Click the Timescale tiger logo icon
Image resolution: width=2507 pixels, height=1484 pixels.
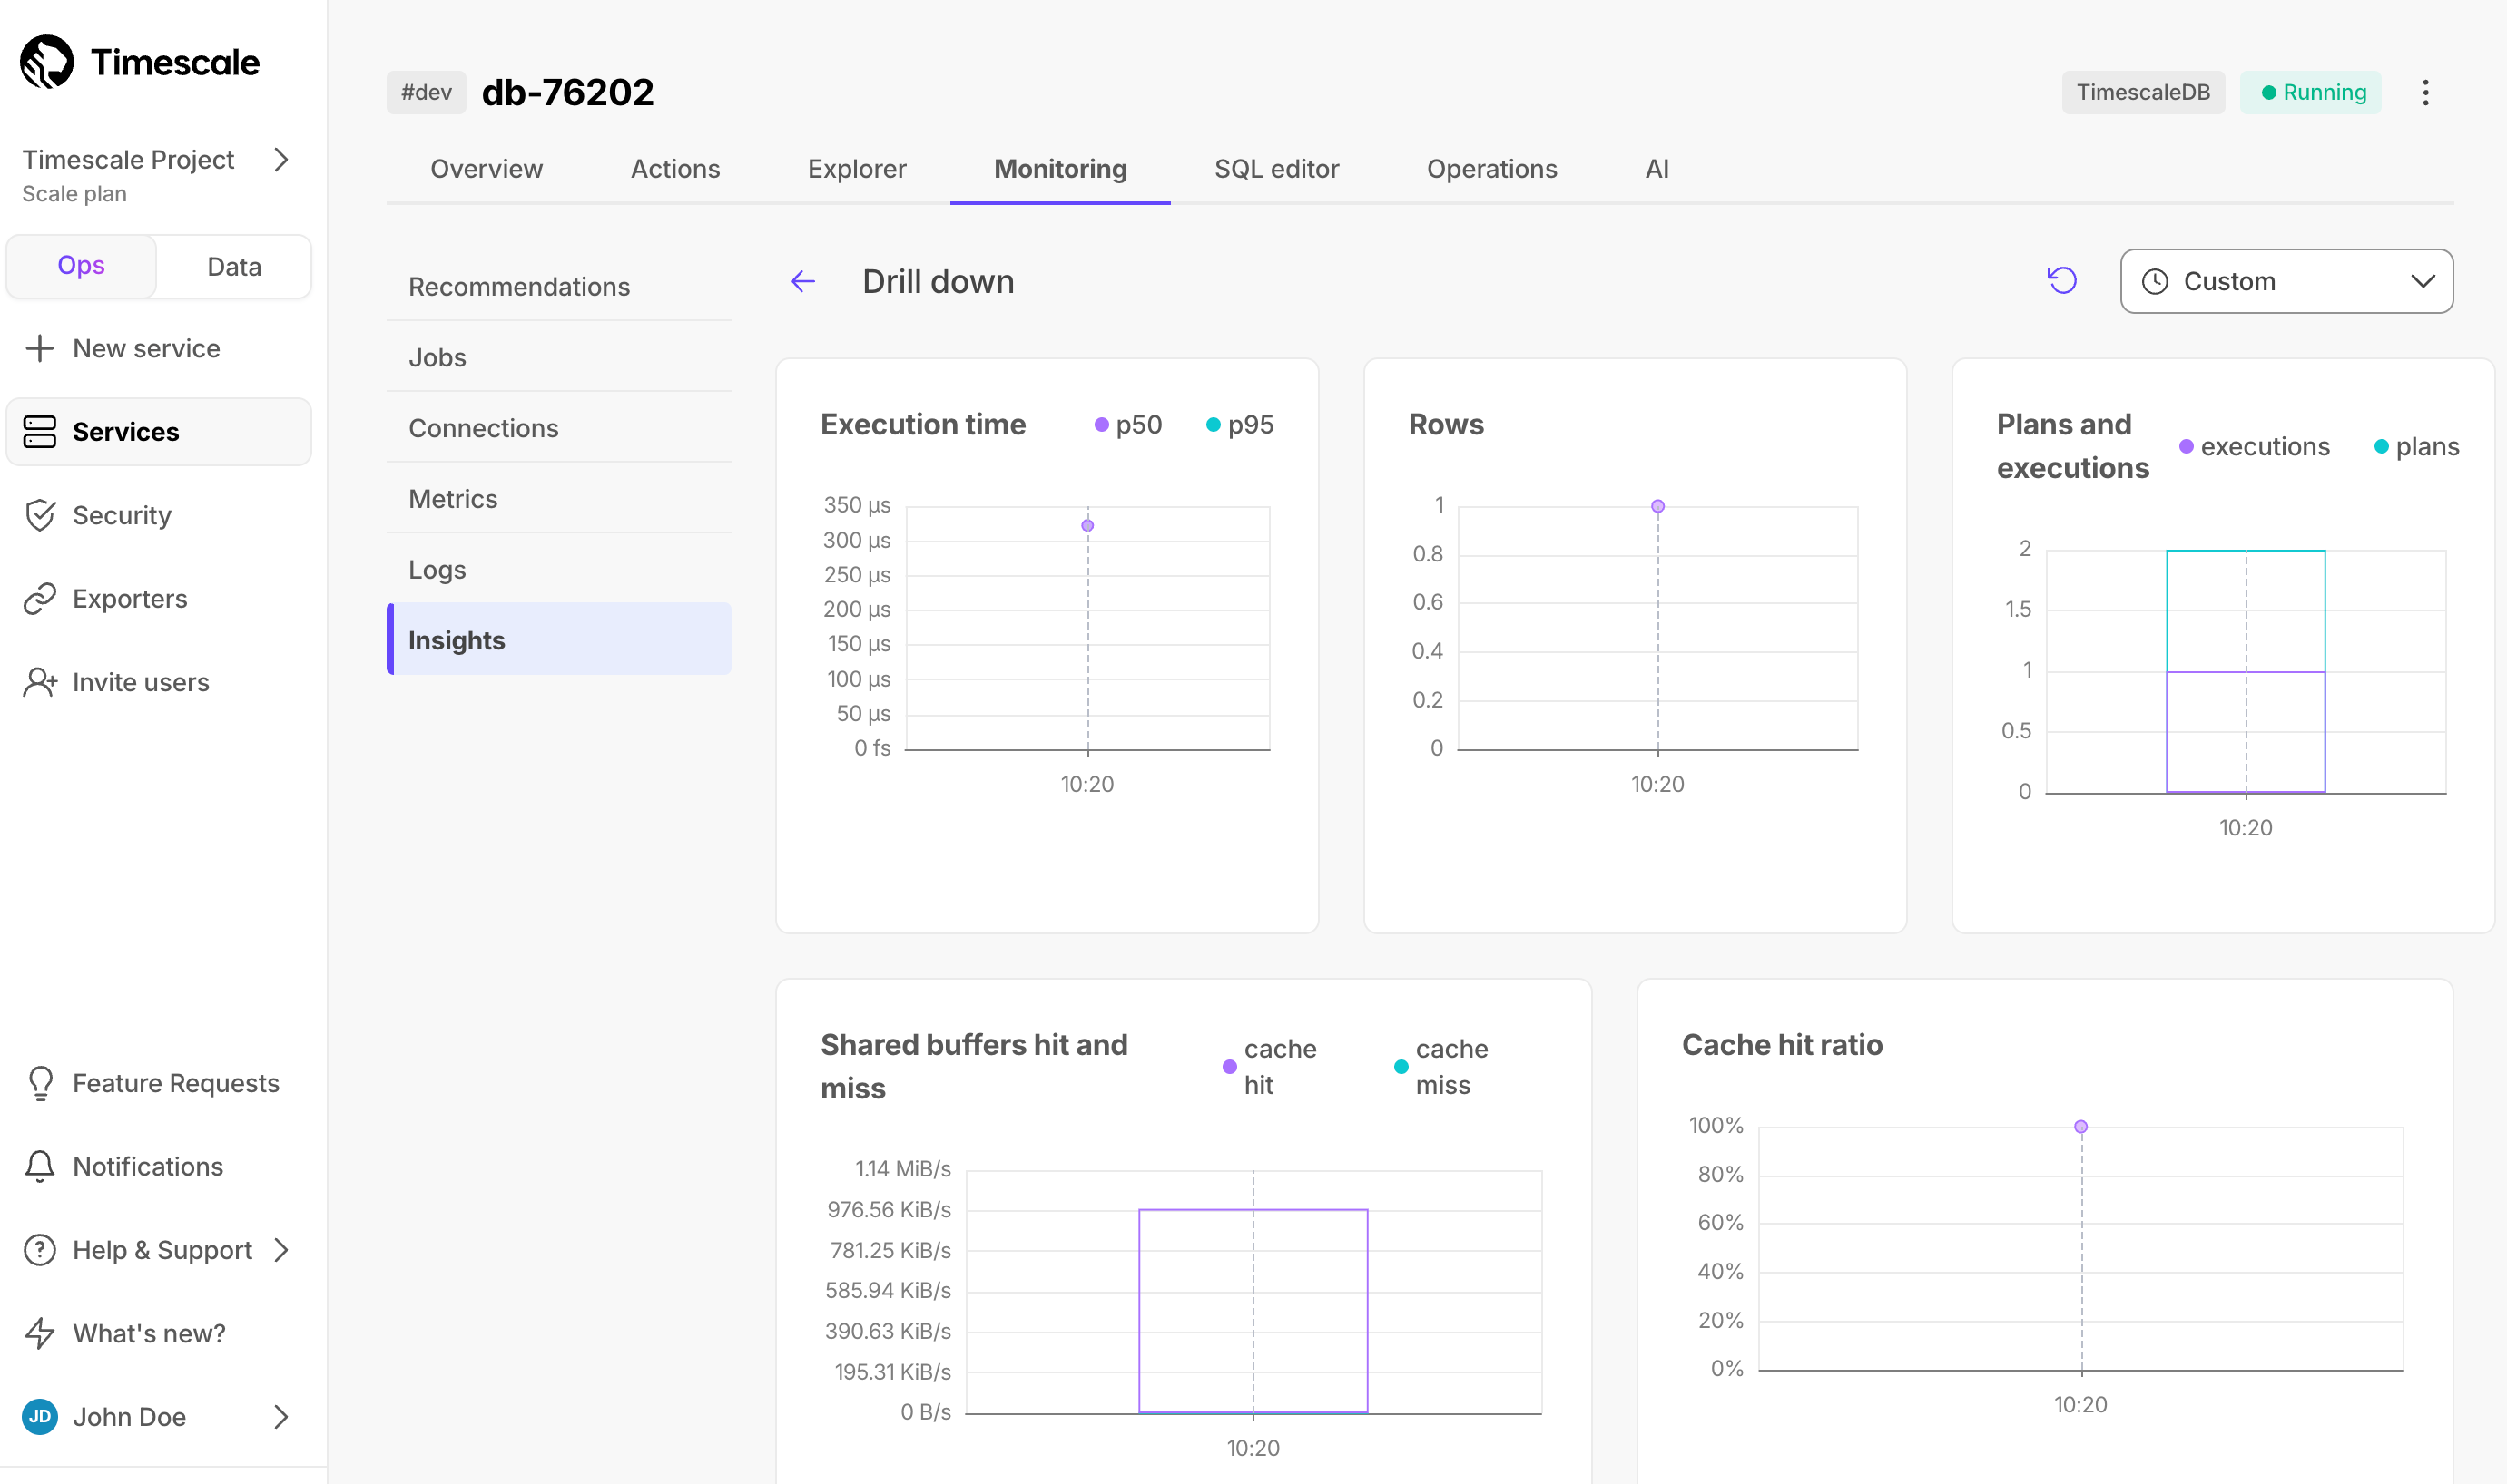coord(47,62)
